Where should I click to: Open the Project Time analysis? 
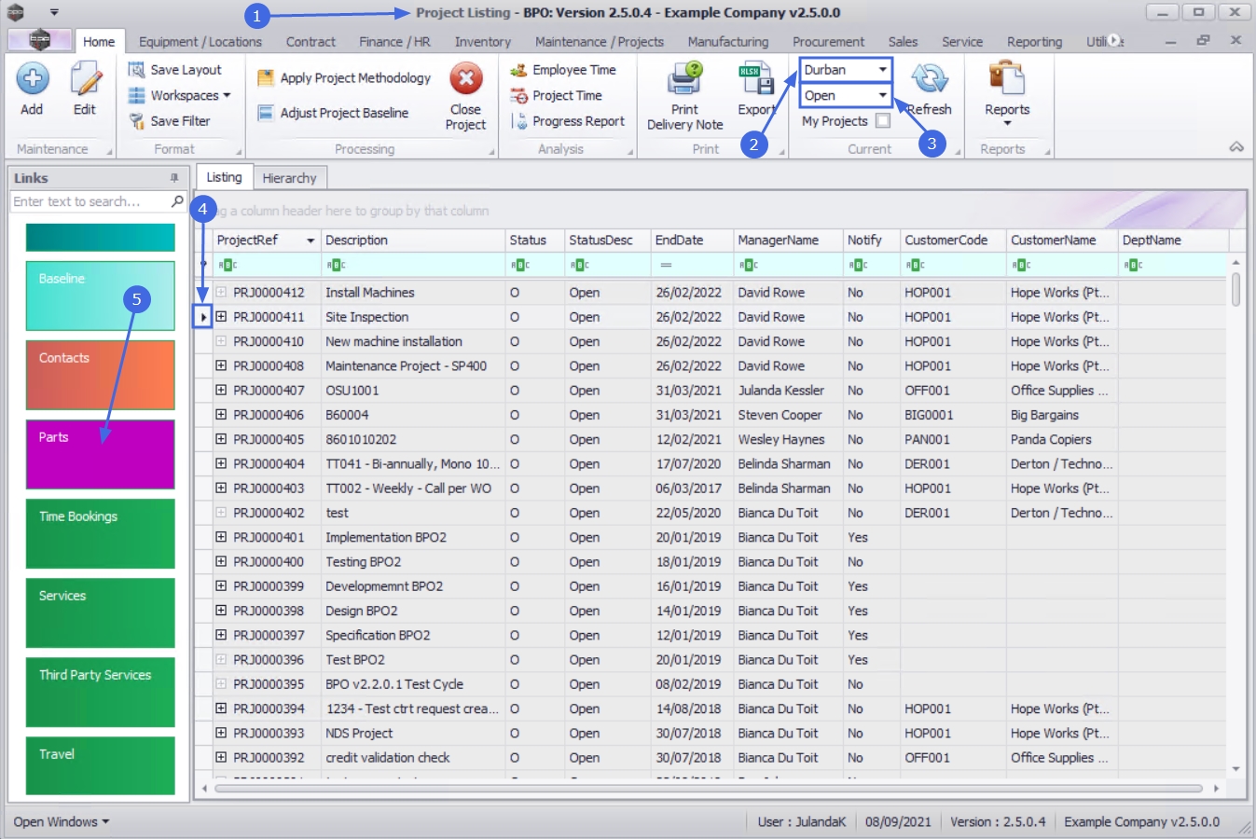[x=557, y=95]
